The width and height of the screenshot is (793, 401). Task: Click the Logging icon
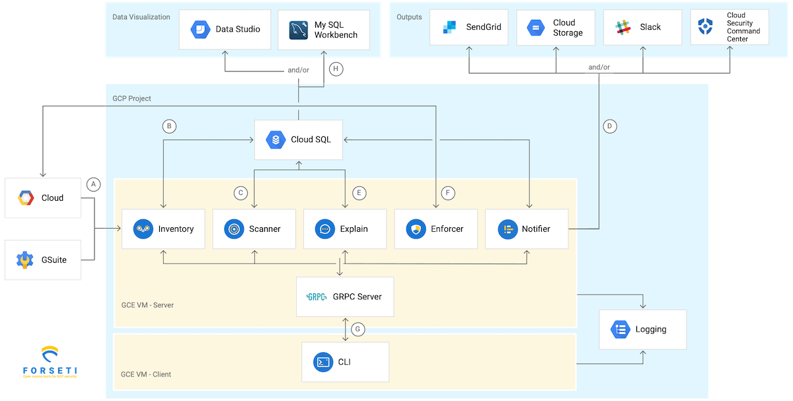[620, 329]
